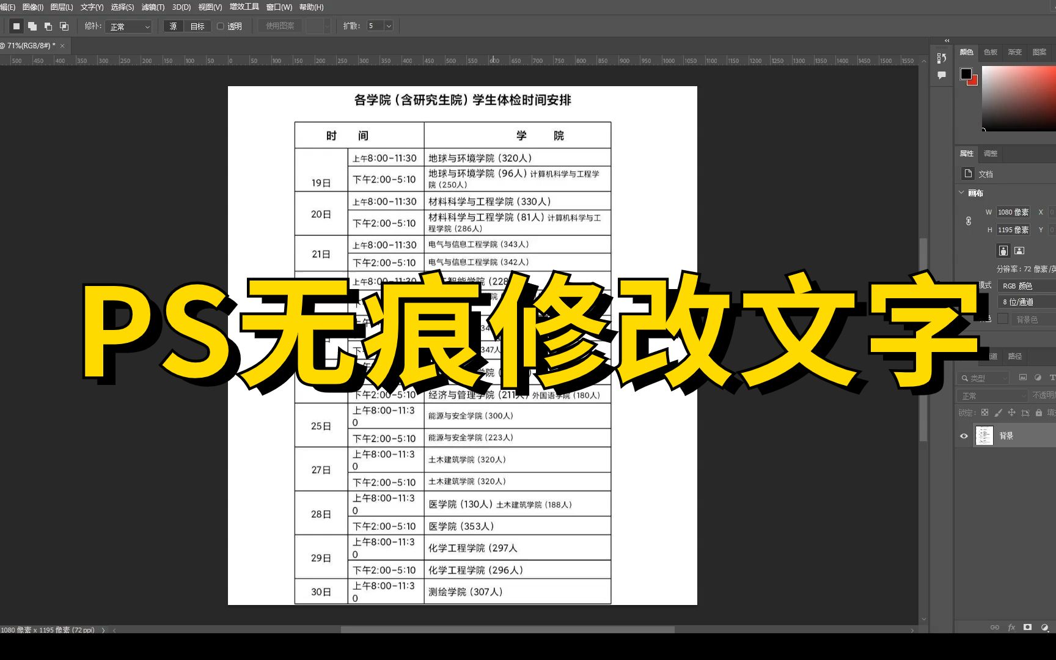1056x660 pixels.
Task: Click the horizontal scrollbar thumb
Action: (508, 629)
